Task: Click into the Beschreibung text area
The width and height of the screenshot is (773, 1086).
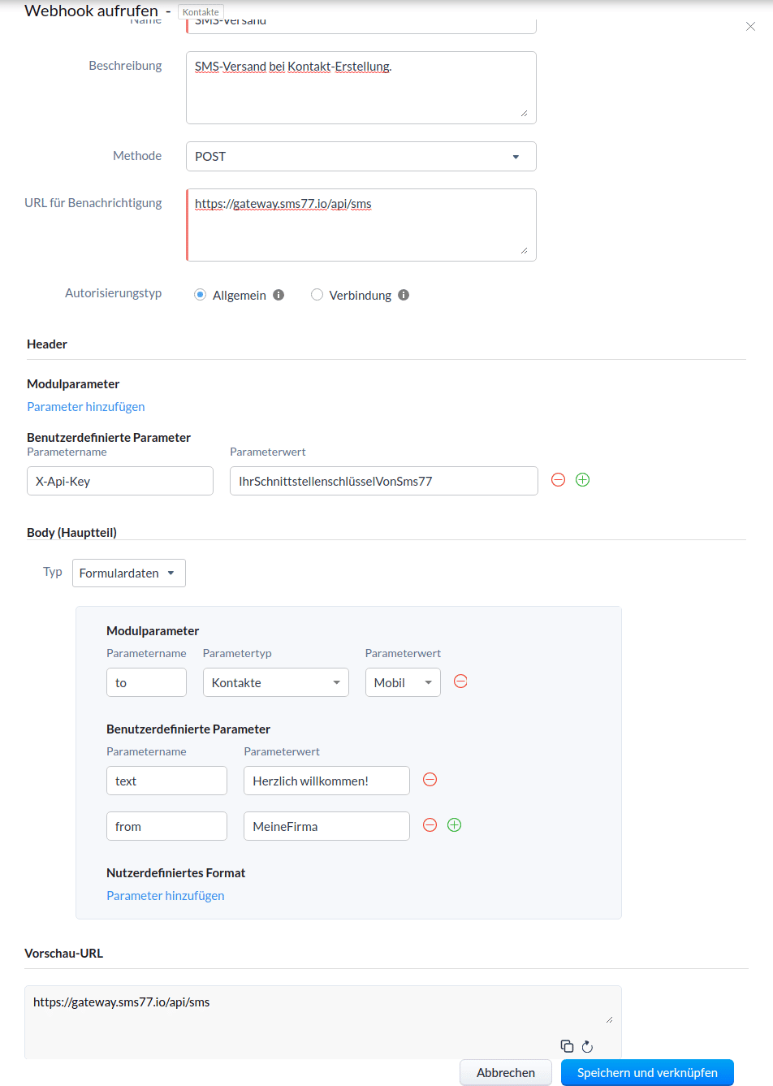Action: point(361,88)
